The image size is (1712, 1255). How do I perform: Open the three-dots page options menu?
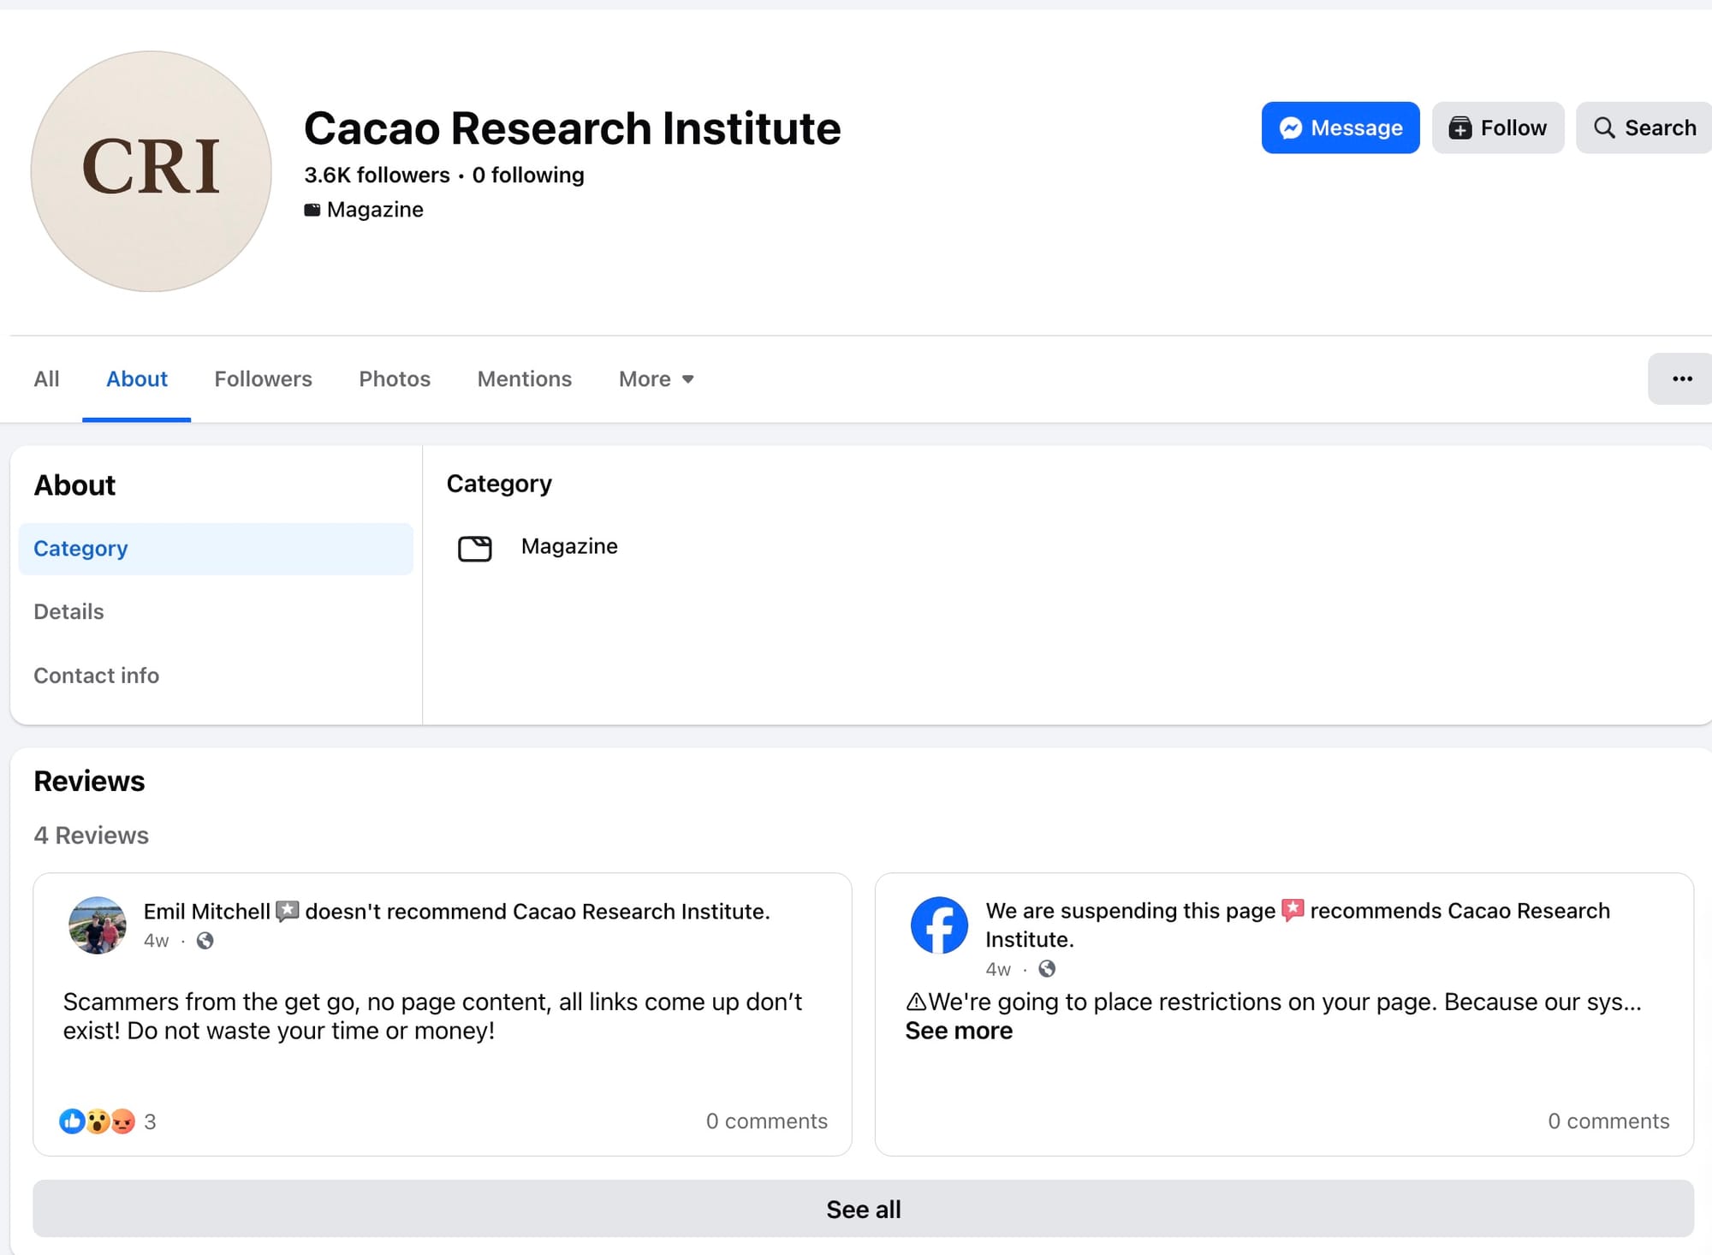[x=1681, y=378]
